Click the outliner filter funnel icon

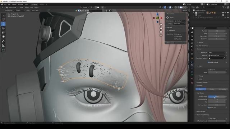pos(224,7)
